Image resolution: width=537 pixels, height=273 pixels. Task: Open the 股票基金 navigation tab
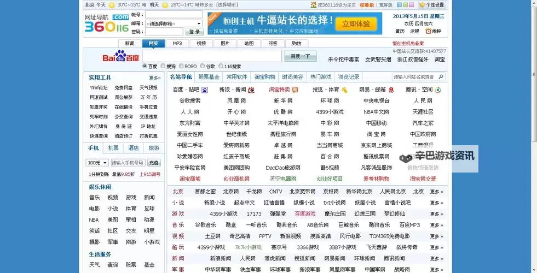click(209, 77)
